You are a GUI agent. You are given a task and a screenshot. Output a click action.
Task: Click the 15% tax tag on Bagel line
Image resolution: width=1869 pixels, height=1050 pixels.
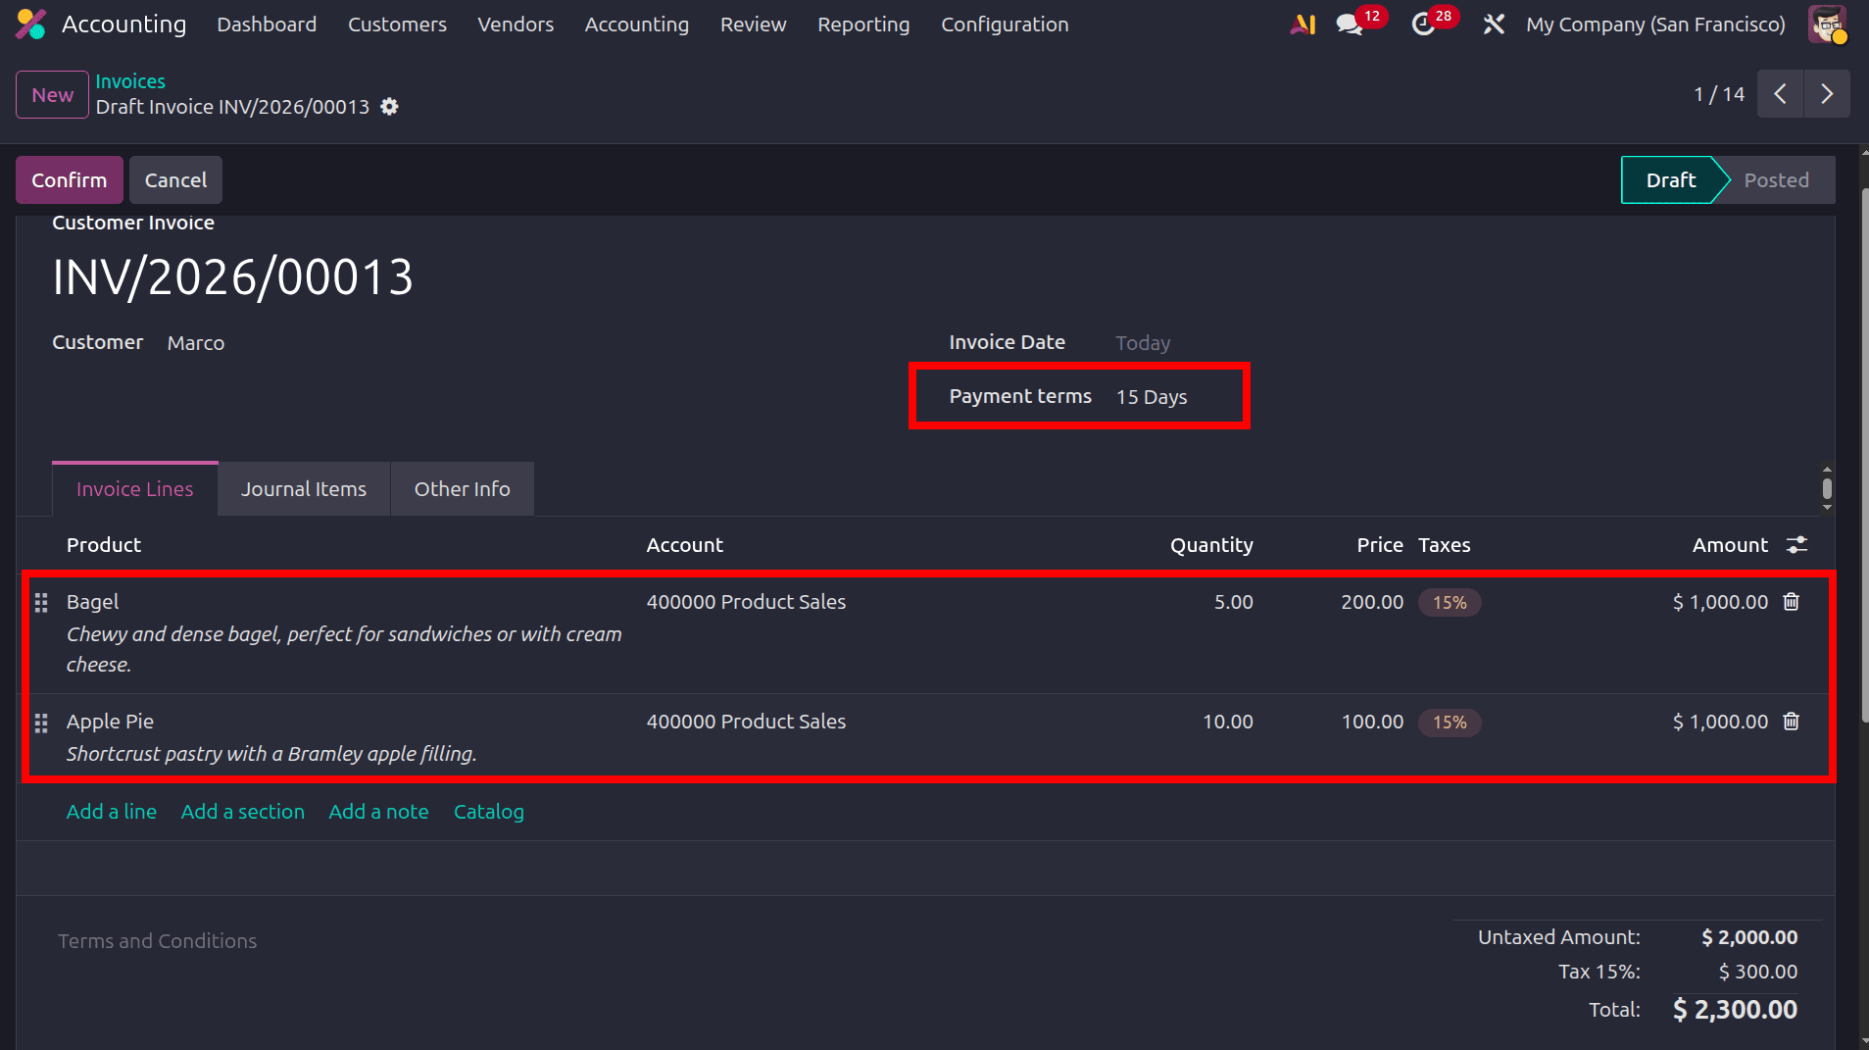(x=1450, y=603)
